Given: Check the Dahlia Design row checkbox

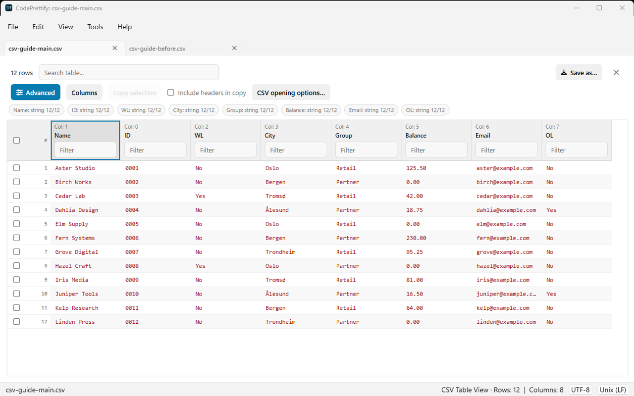Looking at the screenshot, I should coord(16,209).
